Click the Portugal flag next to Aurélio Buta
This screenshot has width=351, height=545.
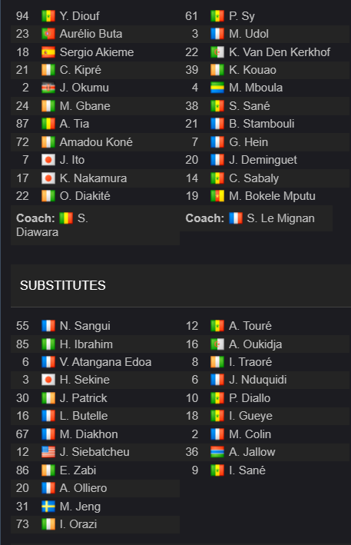pyautogui.click(x=48, y=34)
